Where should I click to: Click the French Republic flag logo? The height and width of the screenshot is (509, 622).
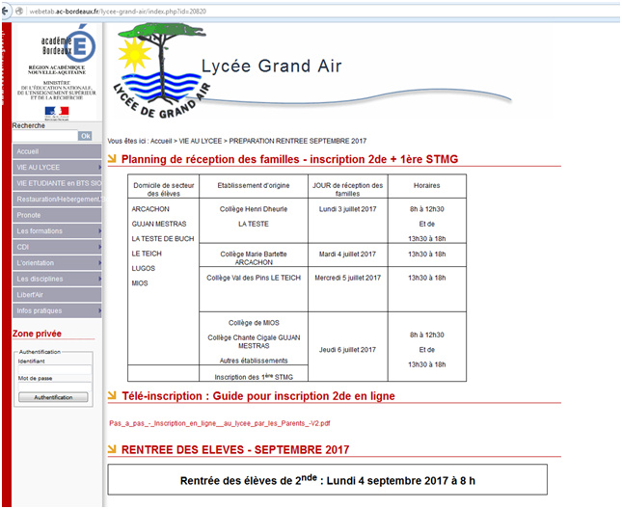point(57,113)
